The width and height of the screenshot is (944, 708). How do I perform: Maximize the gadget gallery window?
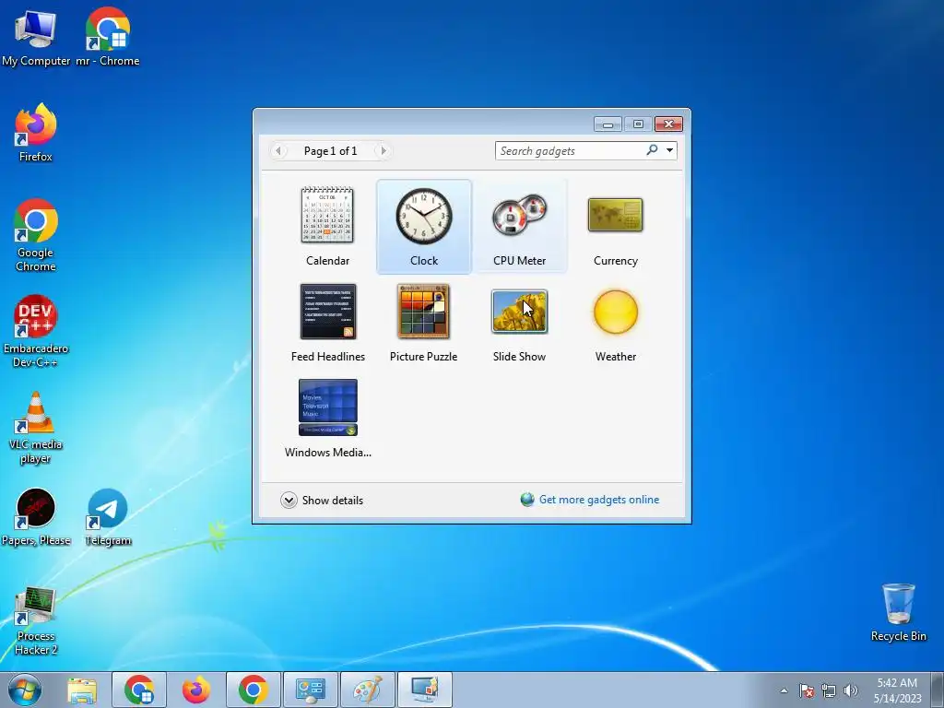coord(638,124)
